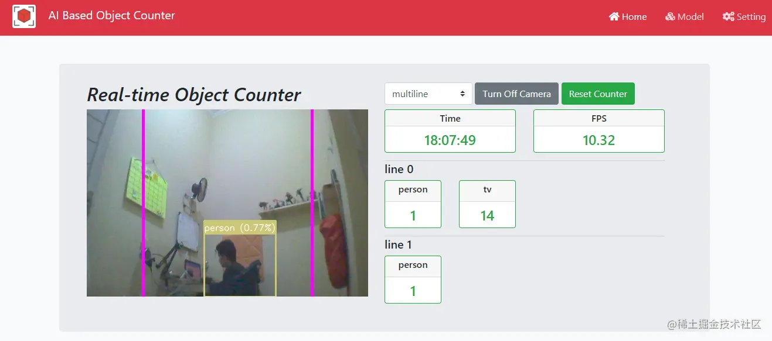The height and width of the screenshot is (341, 772).
Task: Click the Setting gears icon
Action: (728, 16)
